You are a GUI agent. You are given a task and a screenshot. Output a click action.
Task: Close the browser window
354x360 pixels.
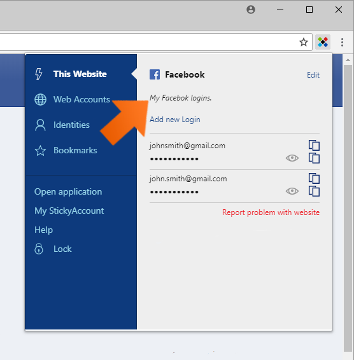click(339, 10)
